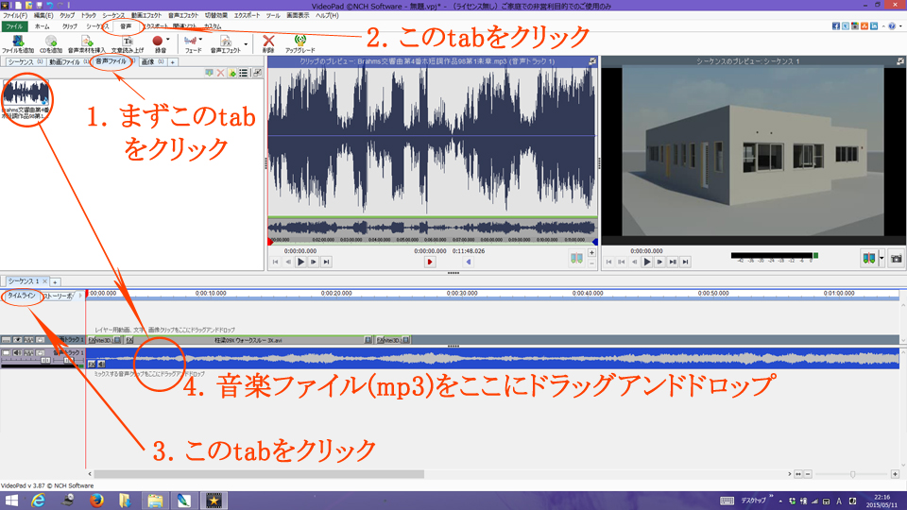907x510 pixels.
Task: Select the ストーリーボード view tab
Action: click(59, 296)
